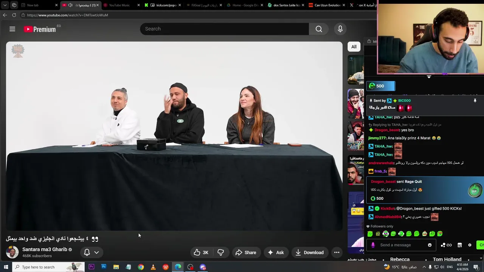Viewport: 484px width, 272px height.
Task: Dislike the video with thumbs-down button
Action: pos(221,252)
